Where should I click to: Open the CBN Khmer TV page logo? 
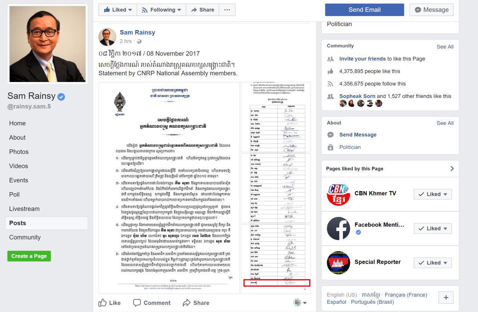pyautogui.click(x=338, y=194)
